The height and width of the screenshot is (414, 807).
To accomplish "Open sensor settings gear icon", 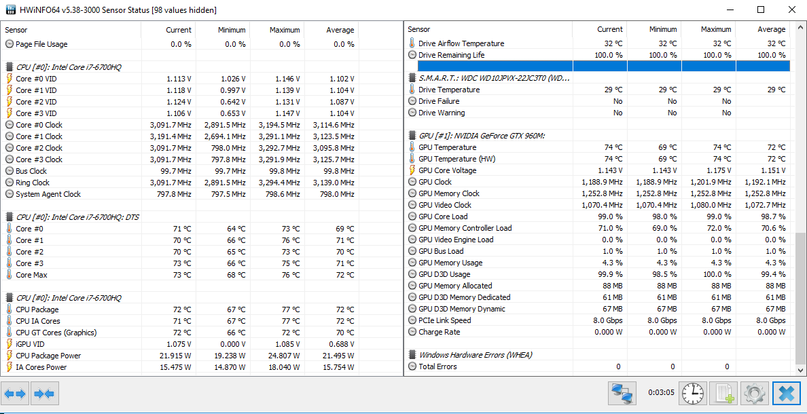I will pyautogui.click(x=755, y=394).
